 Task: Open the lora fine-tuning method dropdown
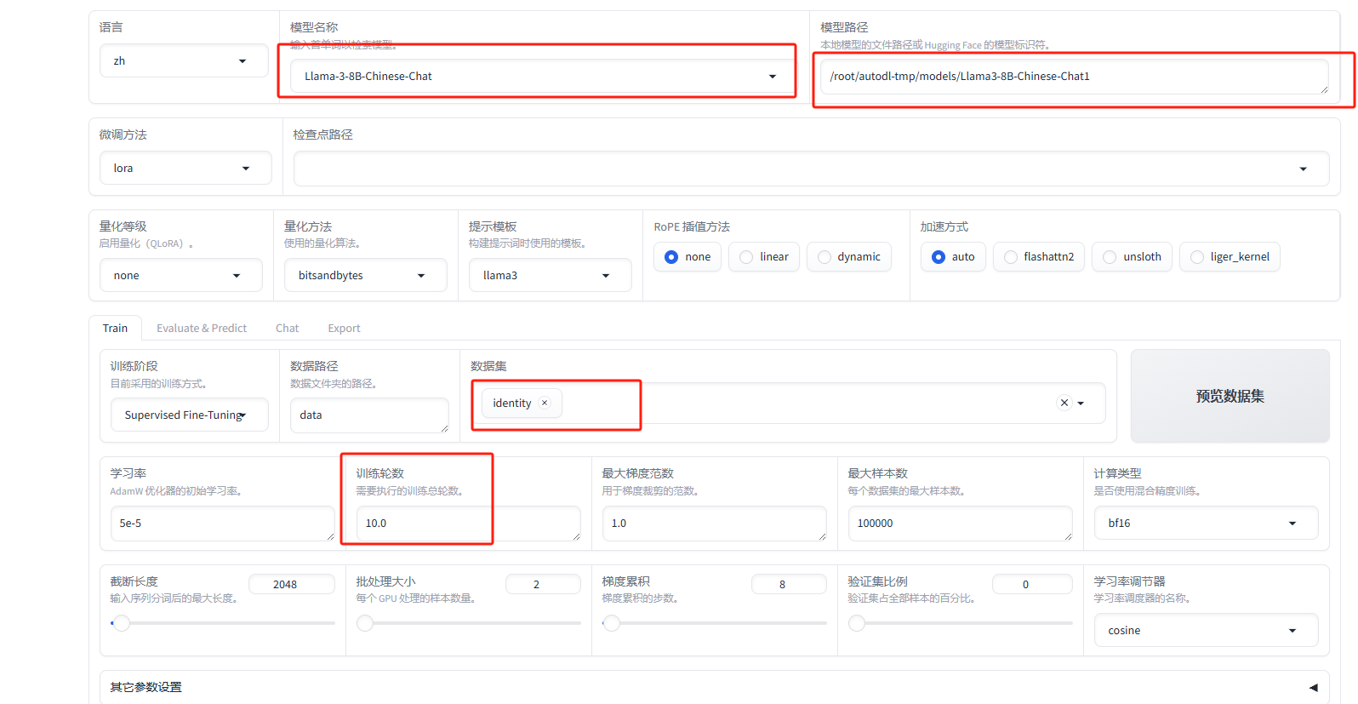[x=246, y=169]
